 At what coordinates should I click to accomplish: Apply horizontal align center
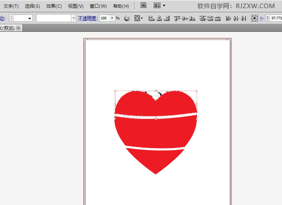tap(159, 18)
